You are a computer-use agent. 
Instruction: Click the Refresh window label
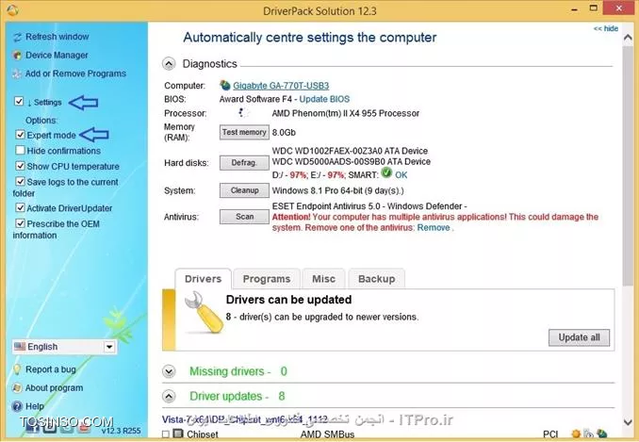click(x=57, y=37)
